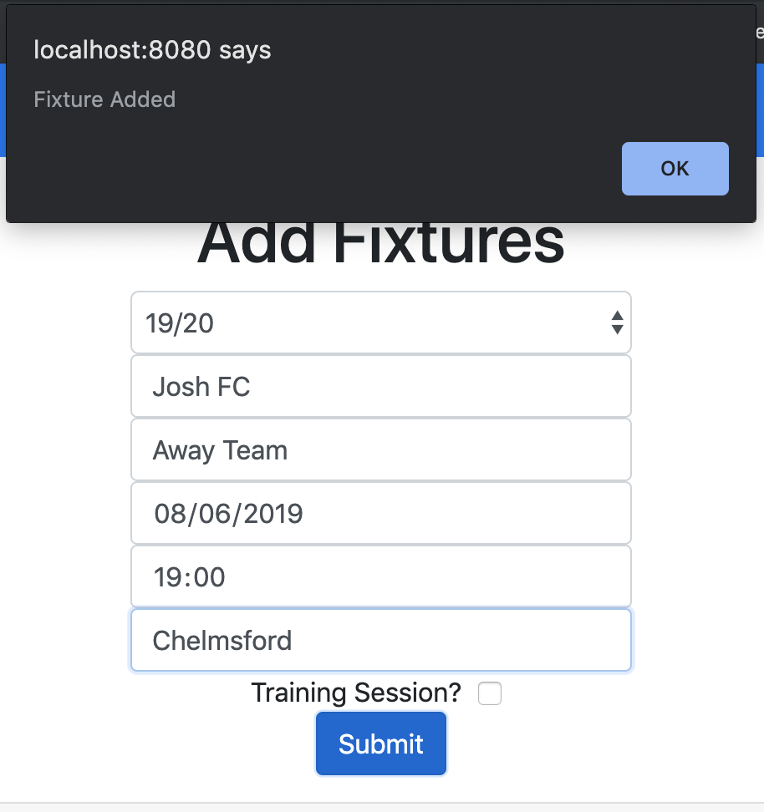Select the 08/06/2019 date field
The image size is (764, 812).
(380, 514)
